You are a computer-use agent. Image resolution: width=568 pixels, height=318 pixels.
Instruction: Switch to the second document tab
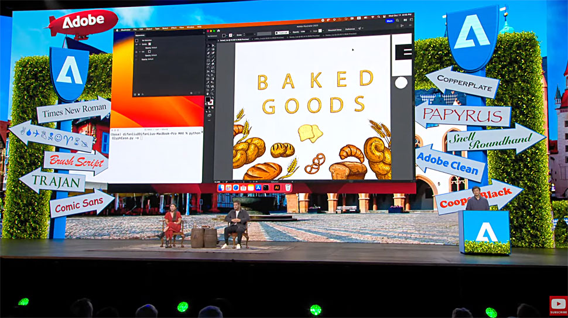(269, 38)
